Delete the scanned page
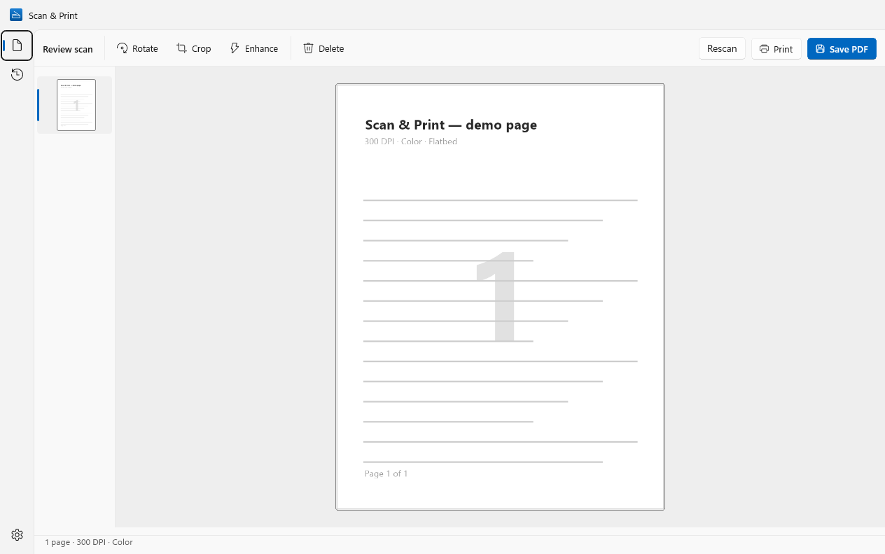The width and height of the screenshot is (885, 554). pos(323,48)
